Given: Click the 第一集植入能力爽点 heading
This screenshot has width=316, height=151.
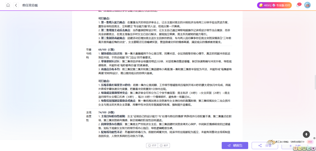Looking at the screenshot, I should pos(113,22).
